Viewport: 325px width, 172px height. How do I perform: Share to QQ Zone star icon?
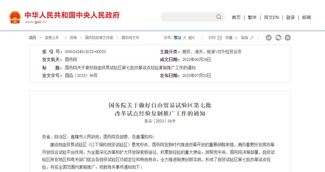287,38
